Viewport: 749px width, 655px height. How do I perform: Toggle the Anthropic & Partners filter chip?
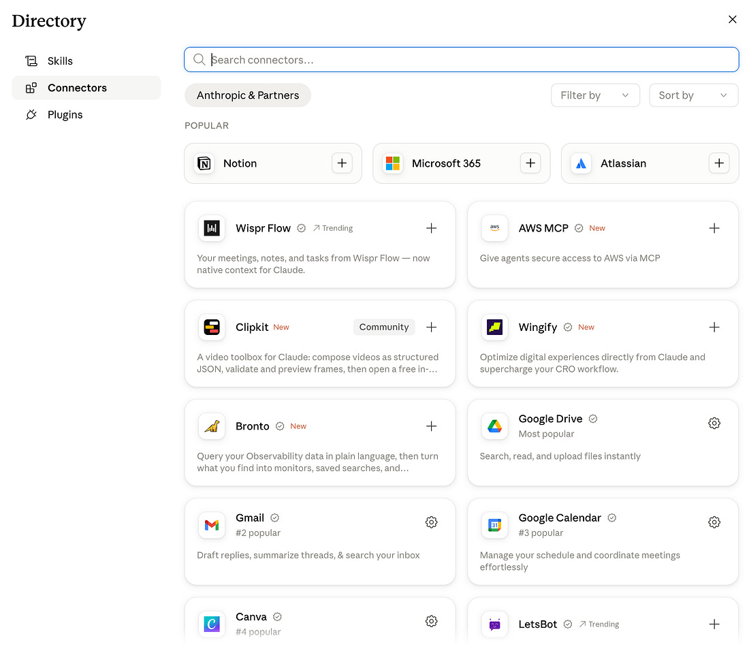pyautogui.click(x=248, y=95)
